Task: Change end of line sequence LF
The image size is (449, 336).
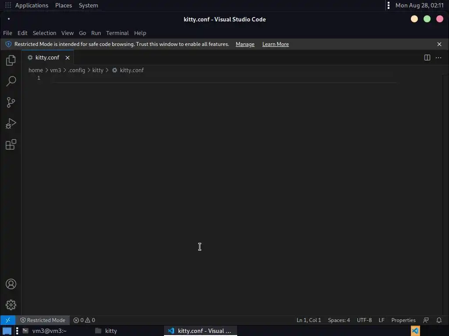Action: point(381,320)
